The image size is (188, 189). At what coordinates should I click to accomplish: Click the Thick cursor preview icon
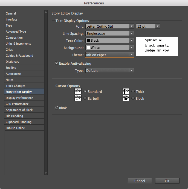click(x=126, y=91)
